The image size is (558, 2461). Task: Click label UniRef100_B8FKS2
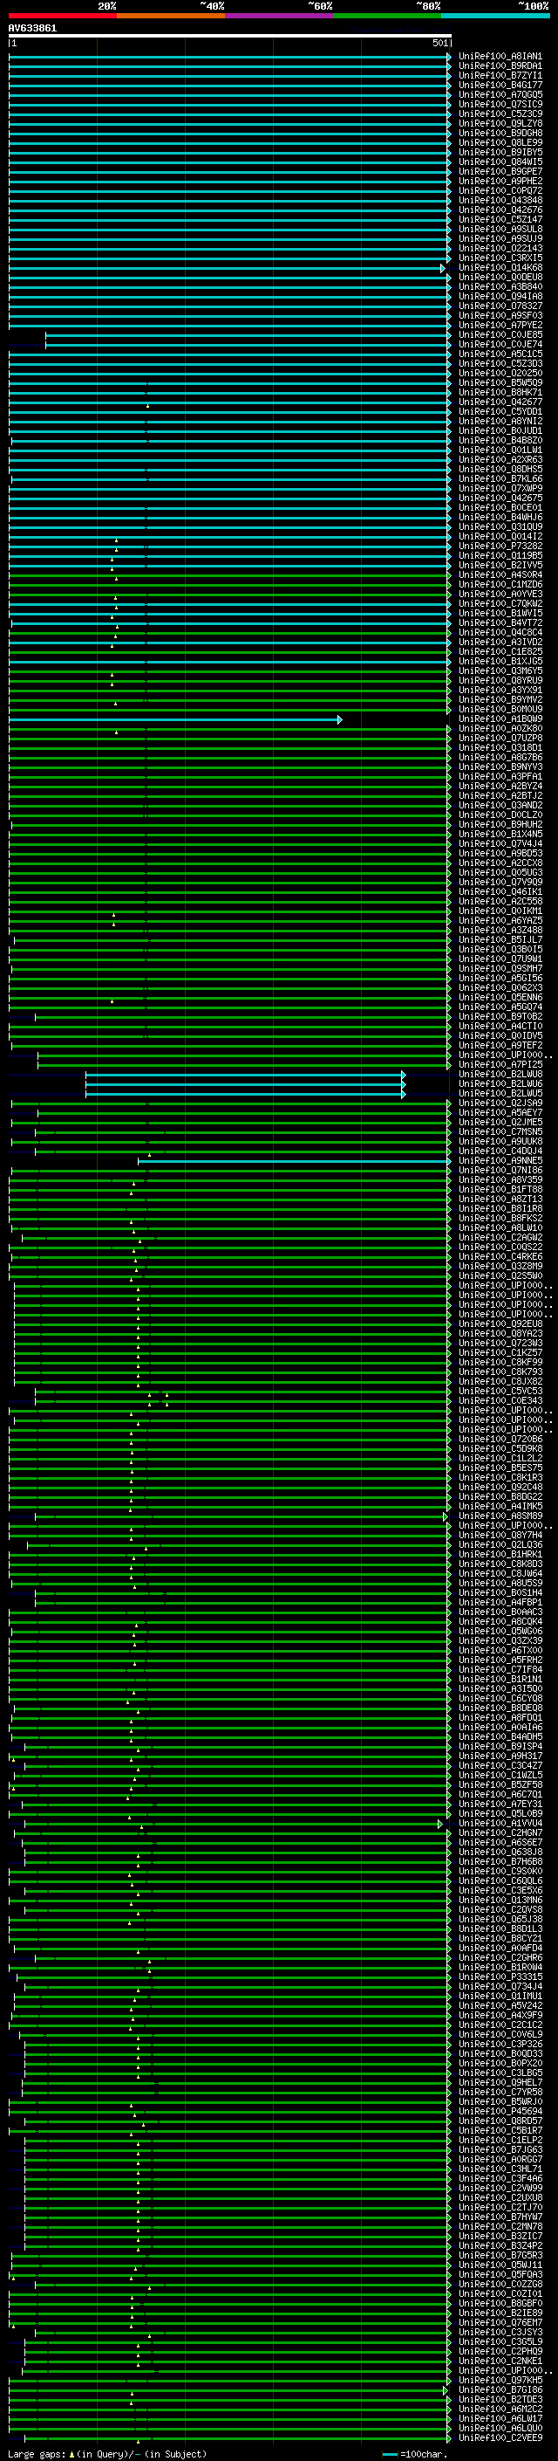point(500,1217)
